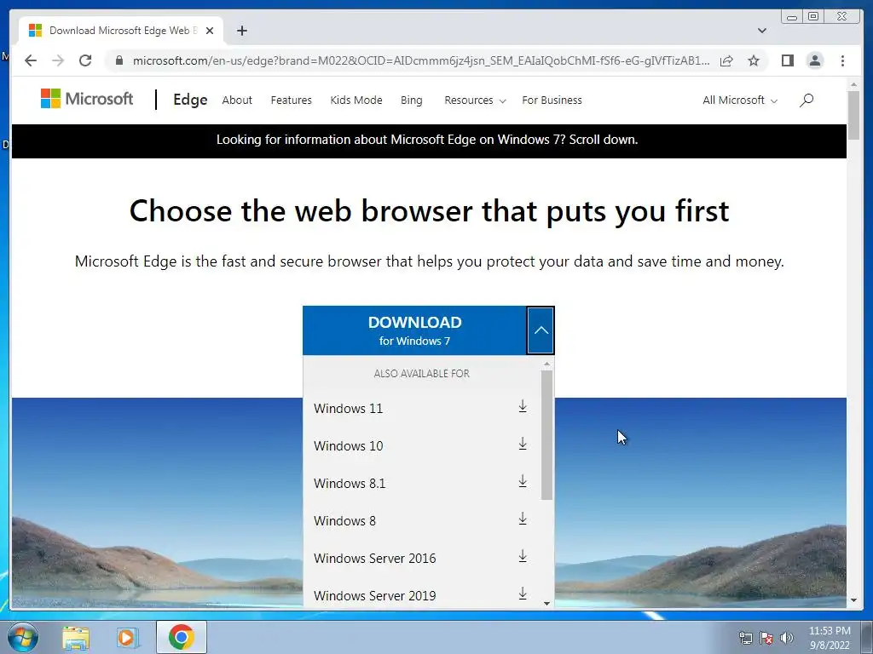Click the page scrollbar up arrow

point(853,84)
